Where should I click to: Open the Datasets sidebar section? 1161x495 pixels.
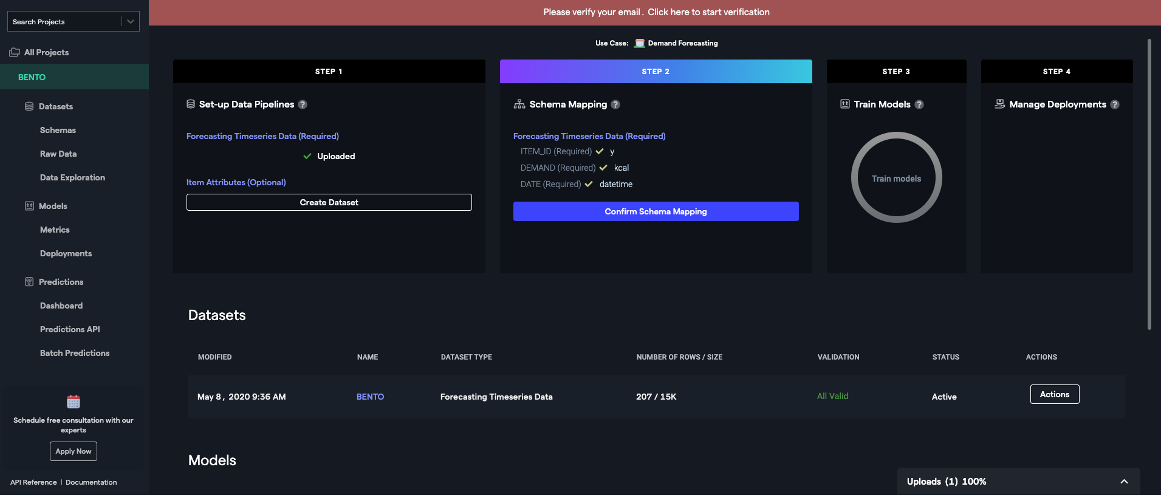pos(56,106)
